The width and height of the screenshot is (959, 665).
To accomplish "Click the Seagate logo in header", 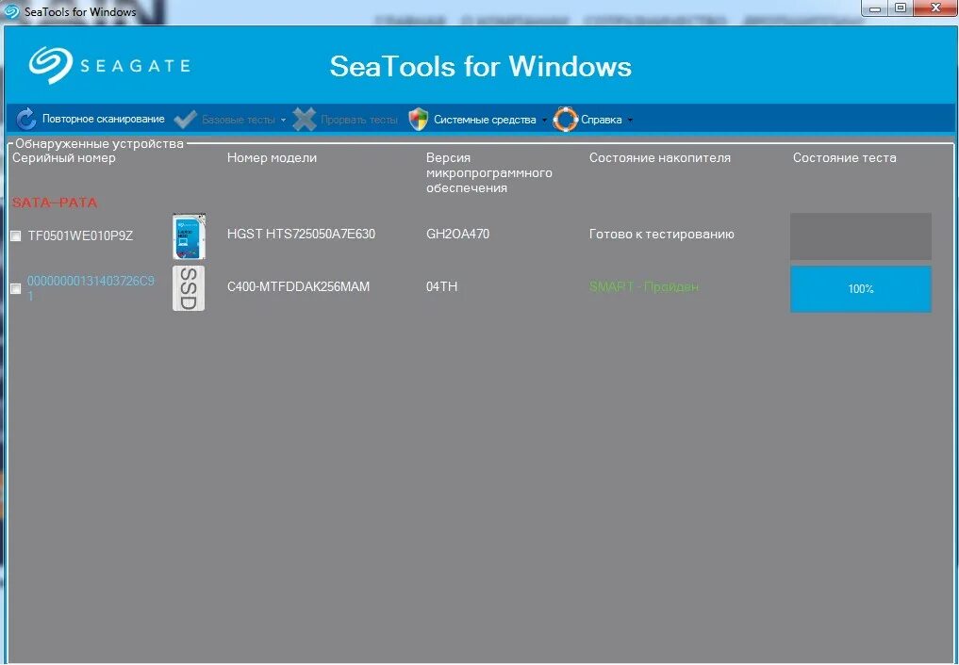I will 109,65.
